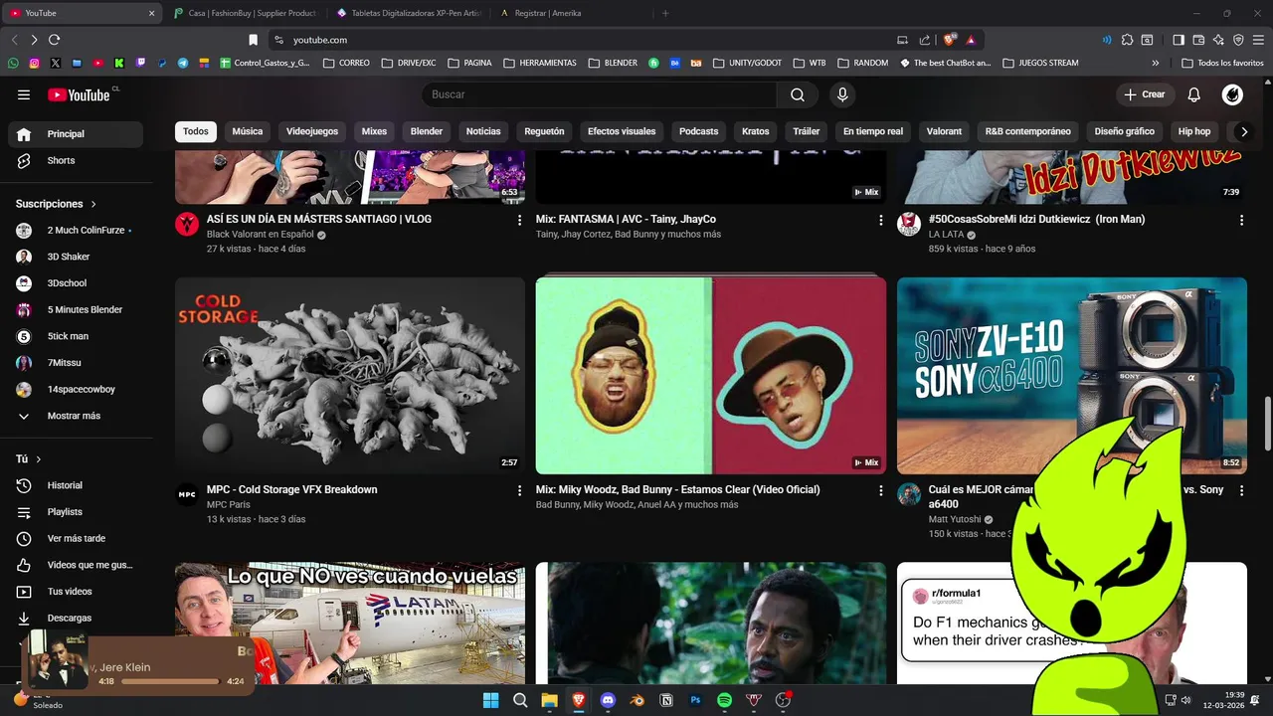
Task: Toggle the browser sidebar panel
Action: tap(1179, 40)
